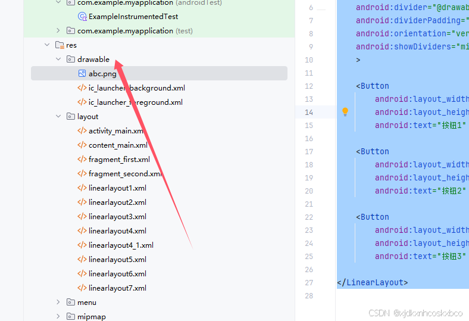
Task: Collapse the layout folder chevron
Action: [x=58, y=116]
